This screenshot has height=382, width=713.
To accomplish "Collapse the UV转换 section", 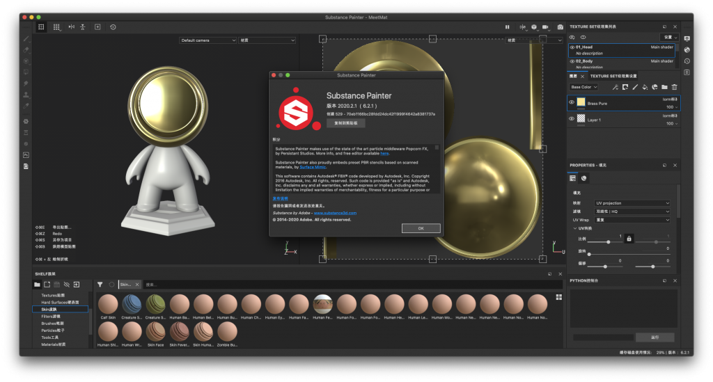I will (x=574, y=228).
